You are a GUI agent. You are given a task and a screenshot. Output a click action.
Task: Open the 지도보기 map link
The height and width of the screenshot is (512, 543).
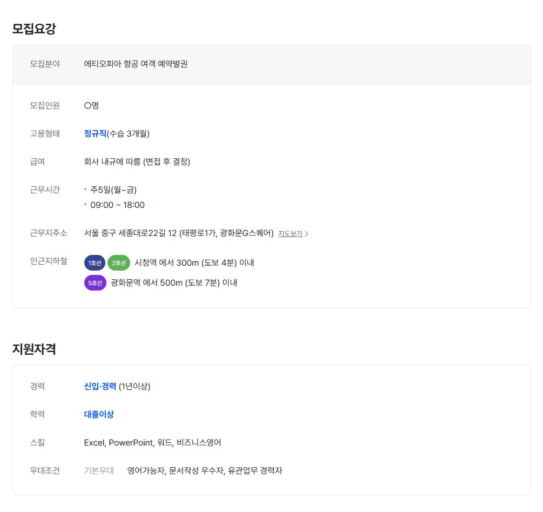tap(290, 234)
